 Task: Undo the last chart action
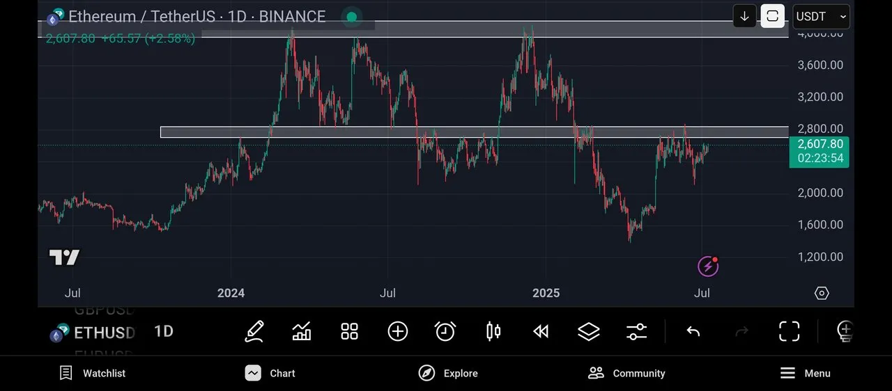click(693, 331)
